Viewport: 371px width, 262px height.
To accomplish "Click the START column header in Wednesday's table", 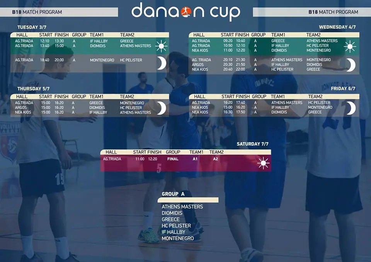I will [x=227, y=35].
